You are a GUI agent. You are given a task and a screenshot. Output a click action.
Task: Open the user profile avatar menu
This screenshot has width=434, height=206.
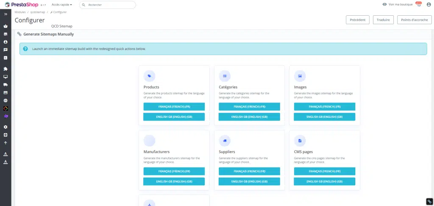pos(429,4)
